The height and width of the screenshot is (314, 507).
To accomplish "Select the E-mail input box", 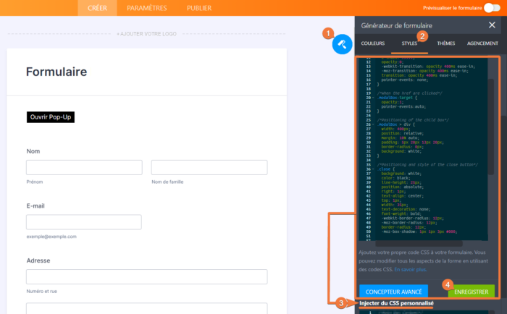I will [84, 222].
